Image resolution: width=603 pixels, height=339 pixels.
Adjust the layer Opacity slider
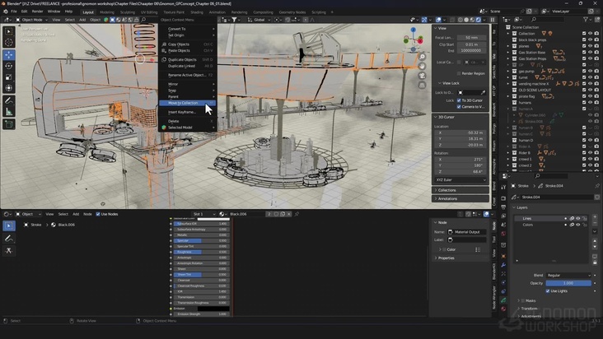pos(568,282)
